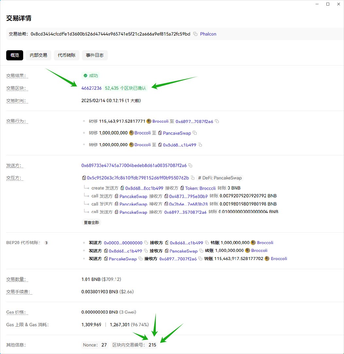Screen dimensions: 344x354
Task: Maximize the 交易详情 window
Action: click(x=328, y=4)
